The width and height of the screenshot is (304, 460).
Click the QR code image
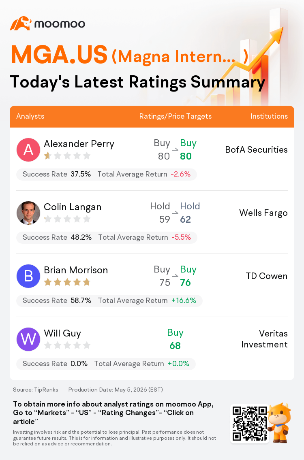250,423
